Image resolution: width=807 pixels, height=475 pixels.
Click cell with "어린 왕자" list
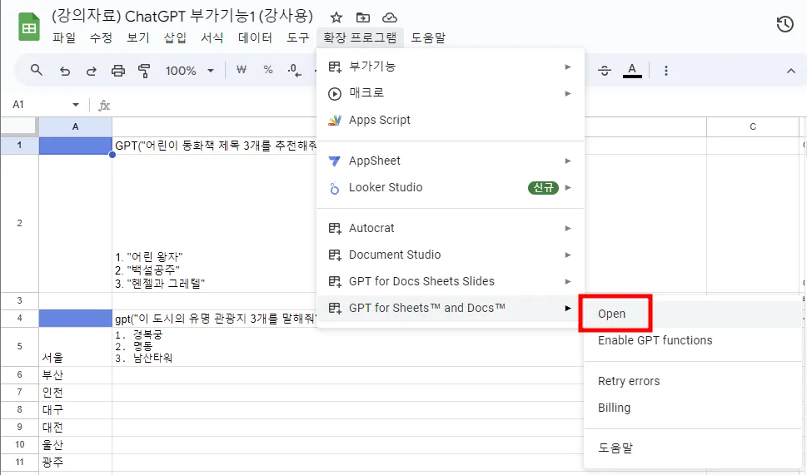pos(214,223)
